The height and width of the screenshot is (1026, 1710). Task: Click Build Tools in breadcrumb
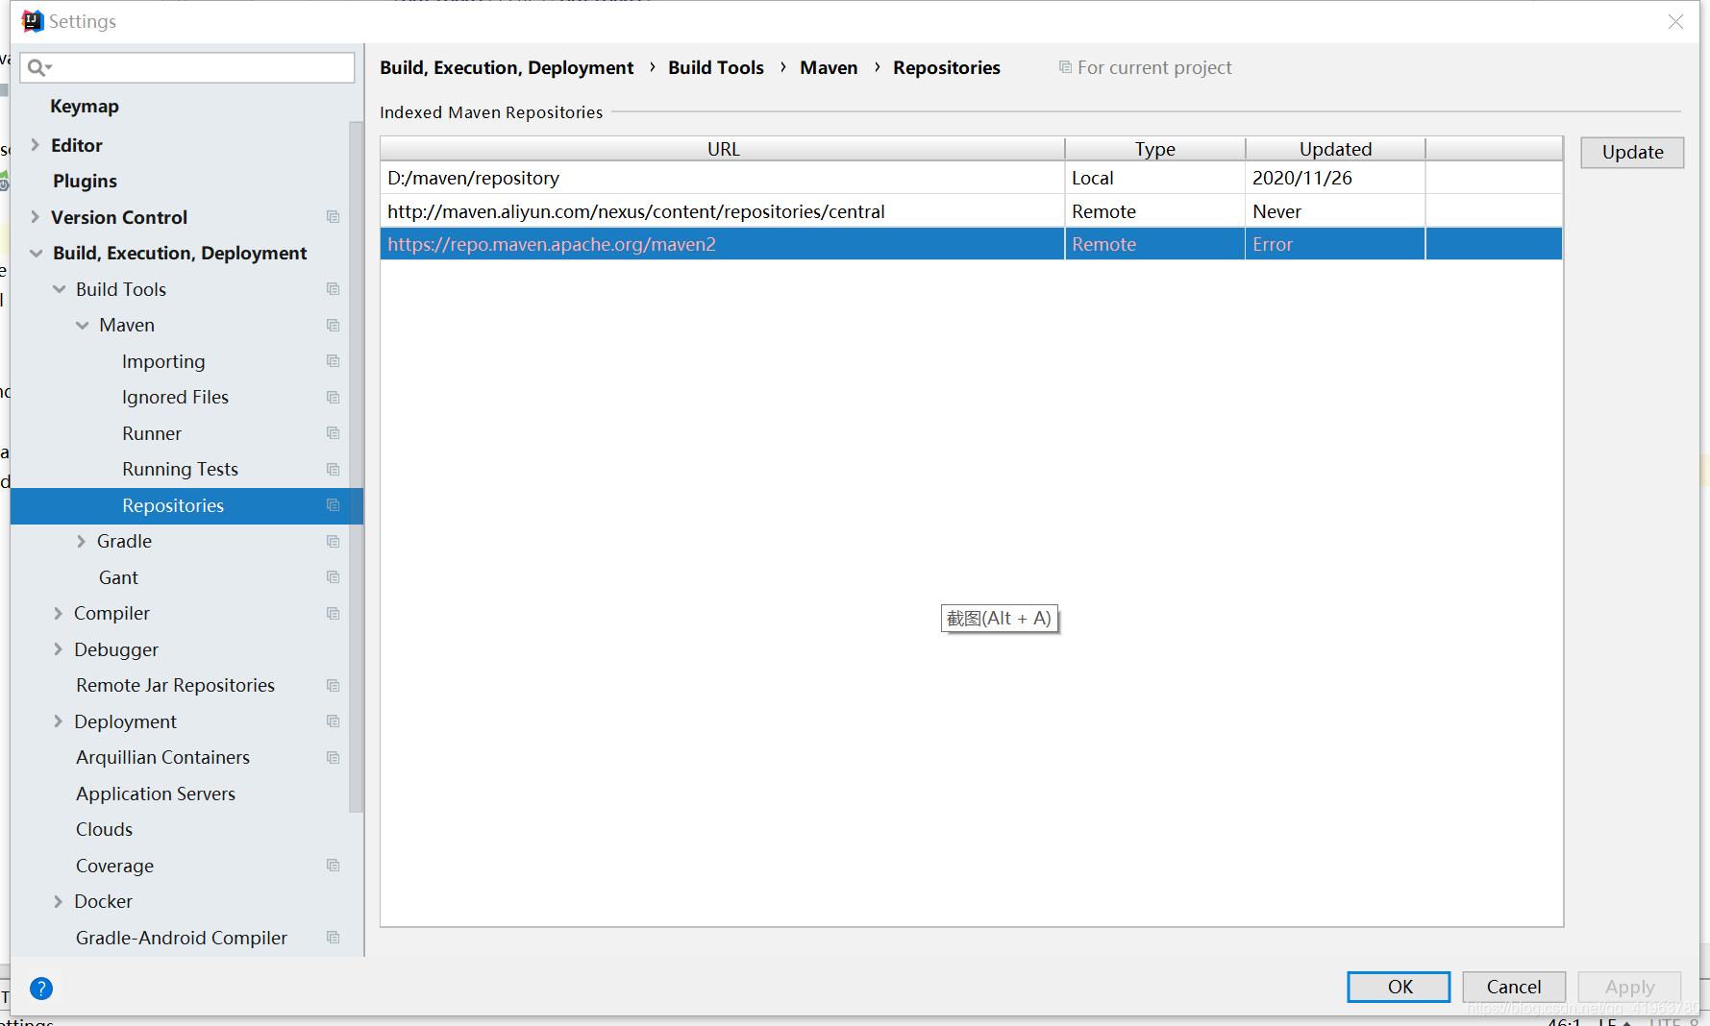716,68
